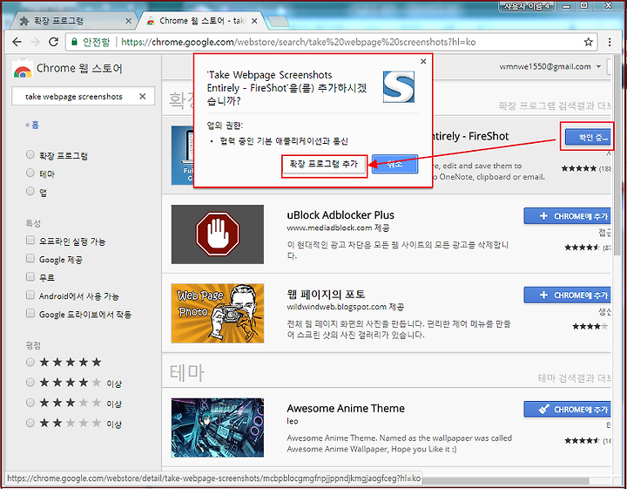Open 확장 프로그램 검색결과 더보기 link

pyautogui.click(x=555, y=106)
